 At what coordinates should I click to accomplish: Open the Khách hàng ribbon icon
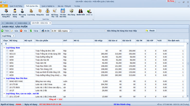coord(15,13)
